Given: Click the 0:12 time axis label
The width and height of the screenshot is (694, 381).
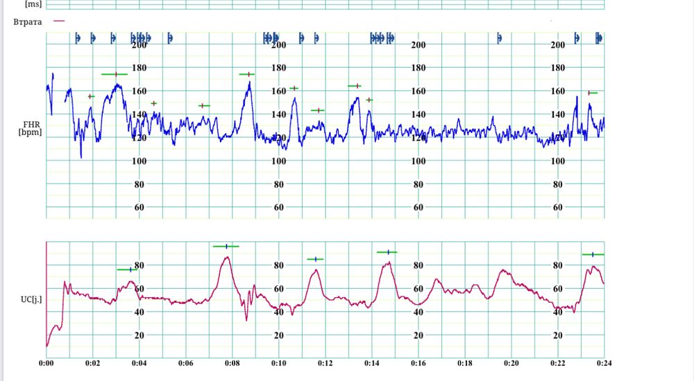Looking at the screenshot, I should click(325, 363).
